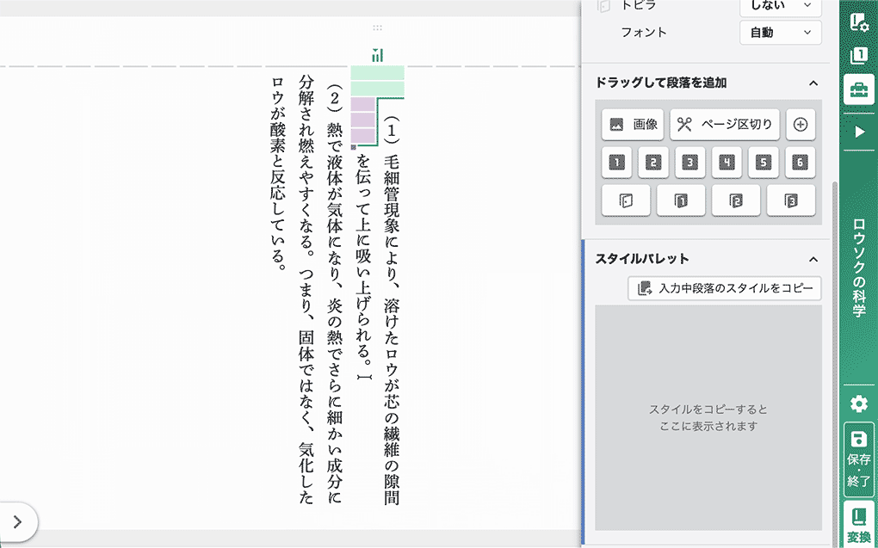Select the heading level 6 block icon
The image size is (878, 548).
point(801,163)
